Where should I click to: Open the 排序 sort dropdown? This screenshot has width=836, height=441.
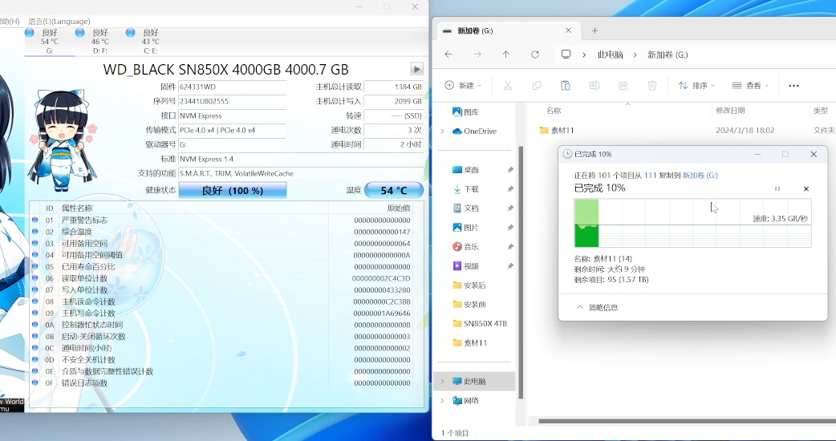[696, 85]
